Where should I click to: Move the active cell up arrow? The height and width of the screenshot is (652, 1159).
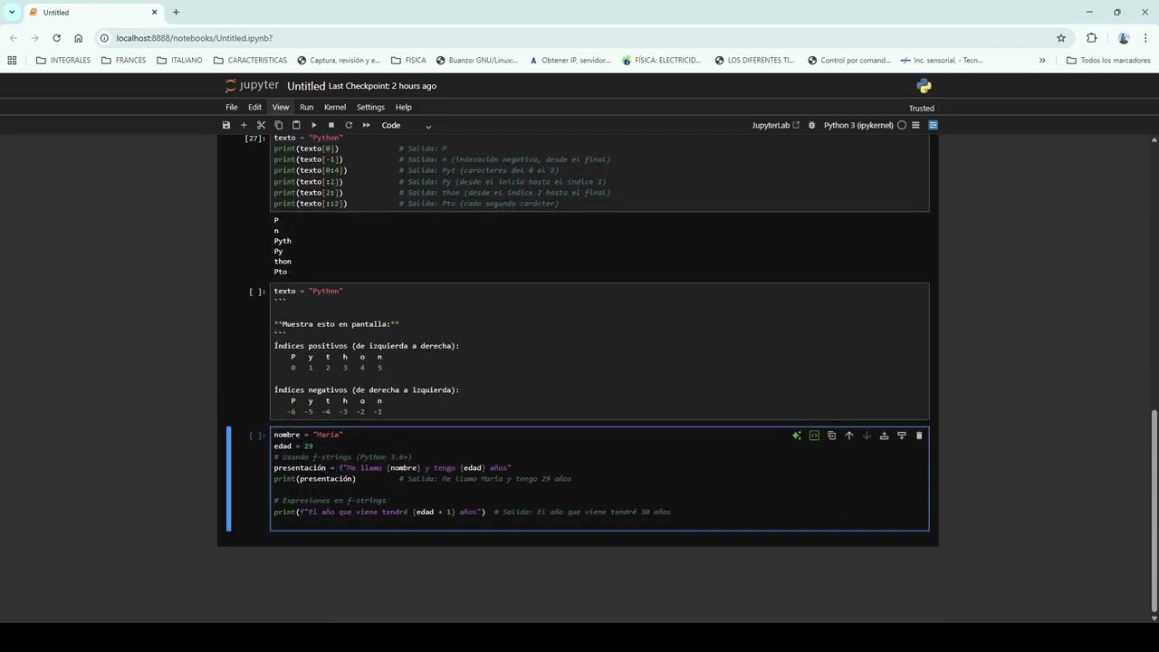click(849, 436)
